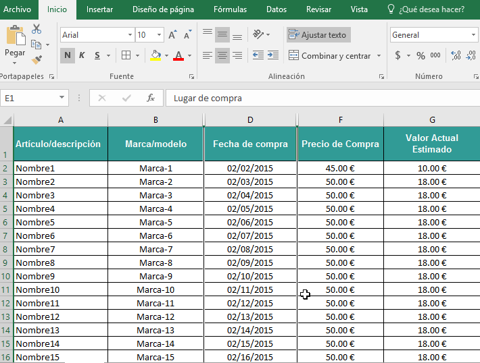
Task: Switch to the Fórmulas tab
Action: pyautogui.click(x=231, y=9)
